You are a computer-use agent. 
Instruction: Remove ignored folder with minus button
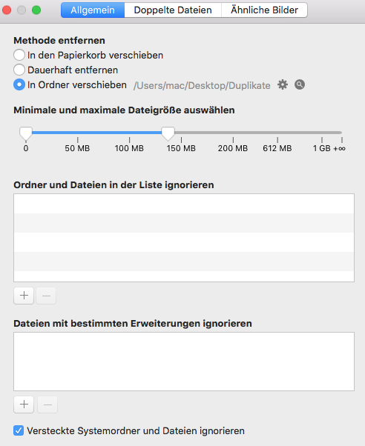coord(46,296)
